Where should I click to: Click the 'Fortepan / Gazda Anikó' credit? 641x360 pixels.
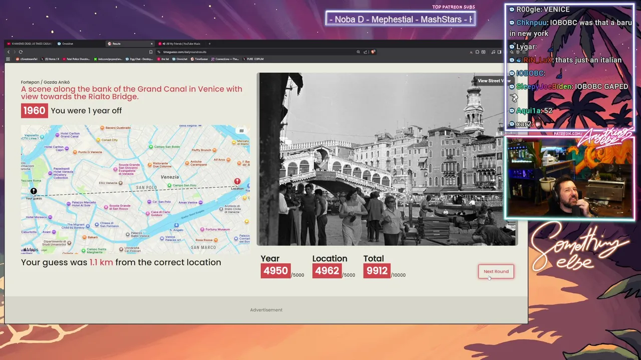pyautogui.click(x=45, y=82)
